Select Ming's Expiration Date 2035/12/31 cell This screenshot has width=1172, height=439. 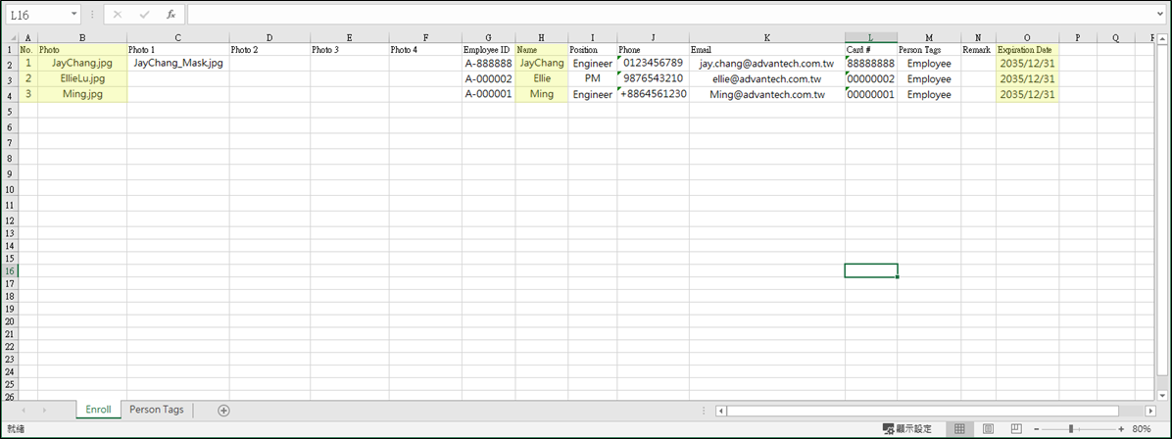pos(1027,95)
